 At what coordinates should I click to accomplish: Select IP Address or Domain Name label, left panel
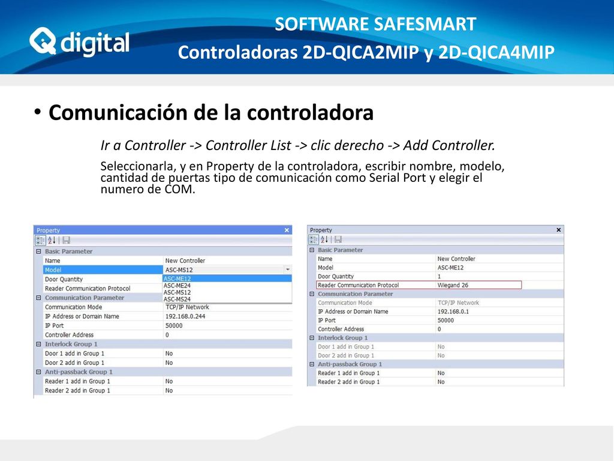[x=82, y=316]
